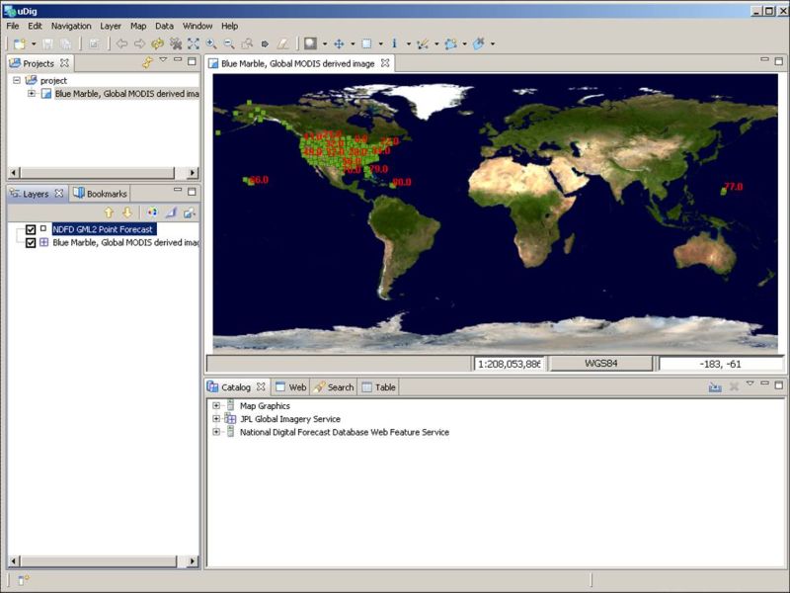Viewport: 790px width, 593px height.
Task: Expand the Map Graphics catalog entry
Action: [x=216, y=405]
